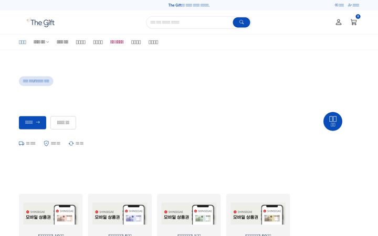Click the cart item count badge

[x=358, y=16]
